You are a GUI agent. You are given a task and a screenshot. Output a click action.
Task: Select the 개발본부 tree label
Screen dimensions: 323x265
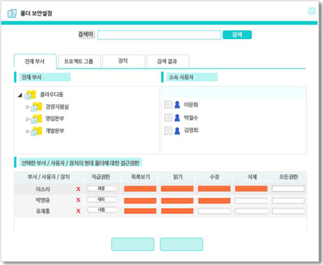coord(55,131)
